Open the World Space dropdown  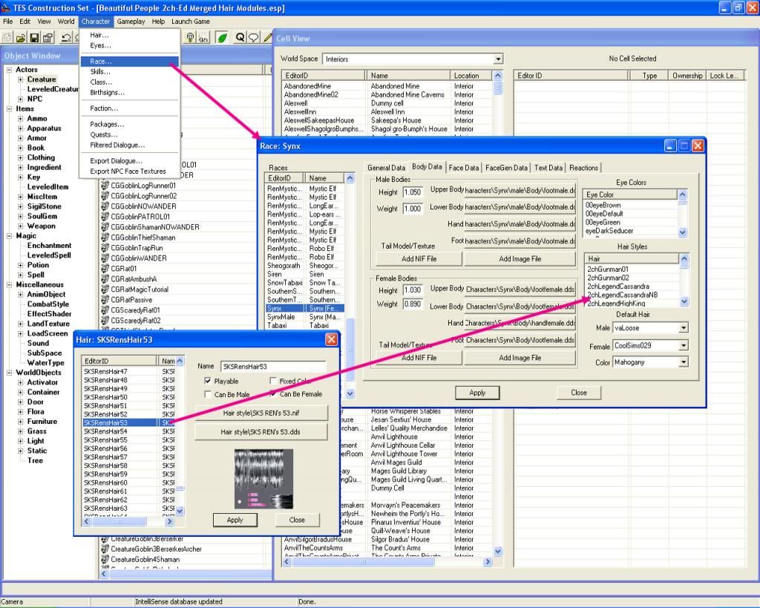498,59
